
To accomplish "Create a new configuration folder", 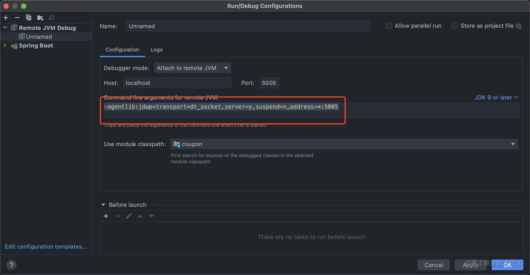I will pos(40,18).
